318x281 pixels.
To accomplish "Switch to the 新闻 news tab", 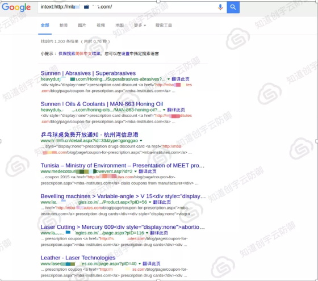I will tap(64, 26).
